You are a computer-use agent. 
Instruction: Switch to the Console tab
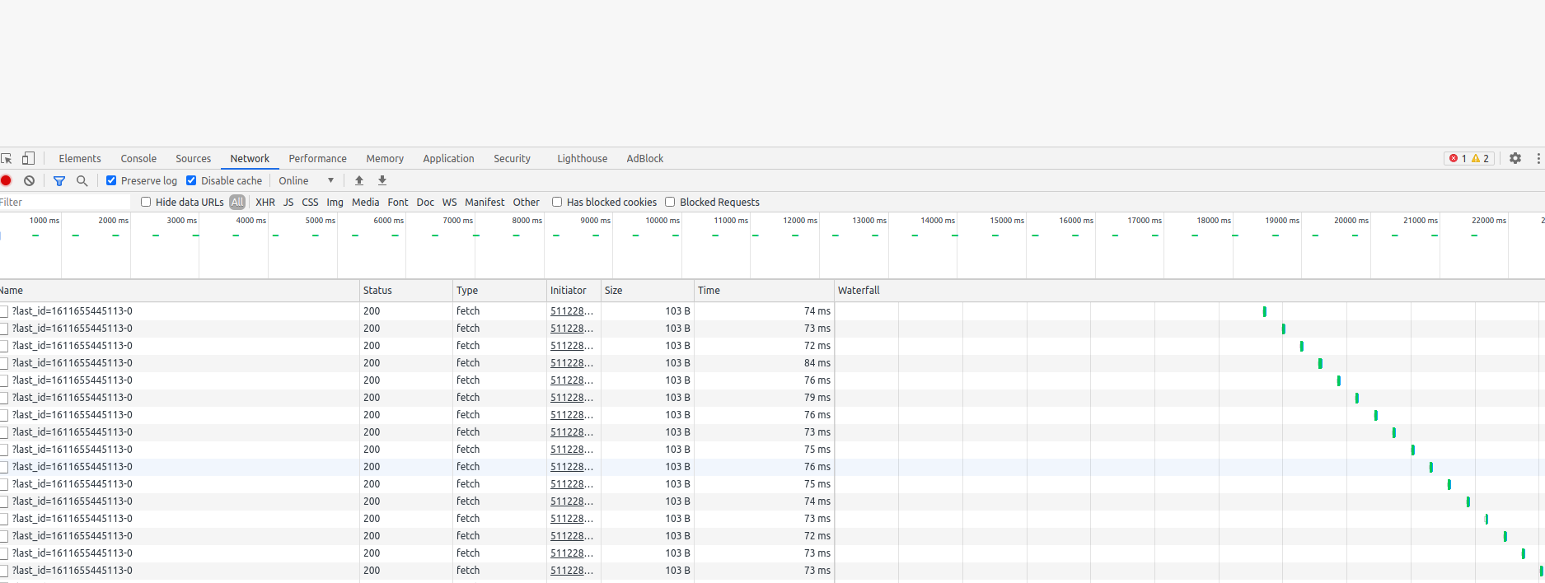tap(138, 159)
